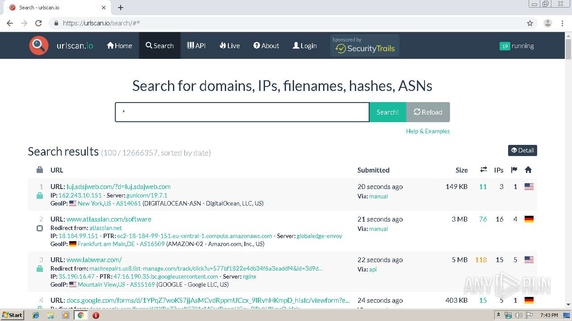Click the US flag in the luj.sdsjweb.com row
This screenshot has width=572, height=321.
(529, 186)
